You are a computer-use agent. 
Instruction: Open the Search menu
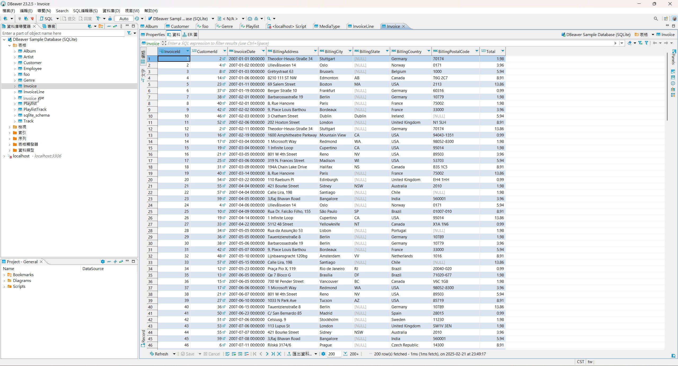click(x=62, y=11)
